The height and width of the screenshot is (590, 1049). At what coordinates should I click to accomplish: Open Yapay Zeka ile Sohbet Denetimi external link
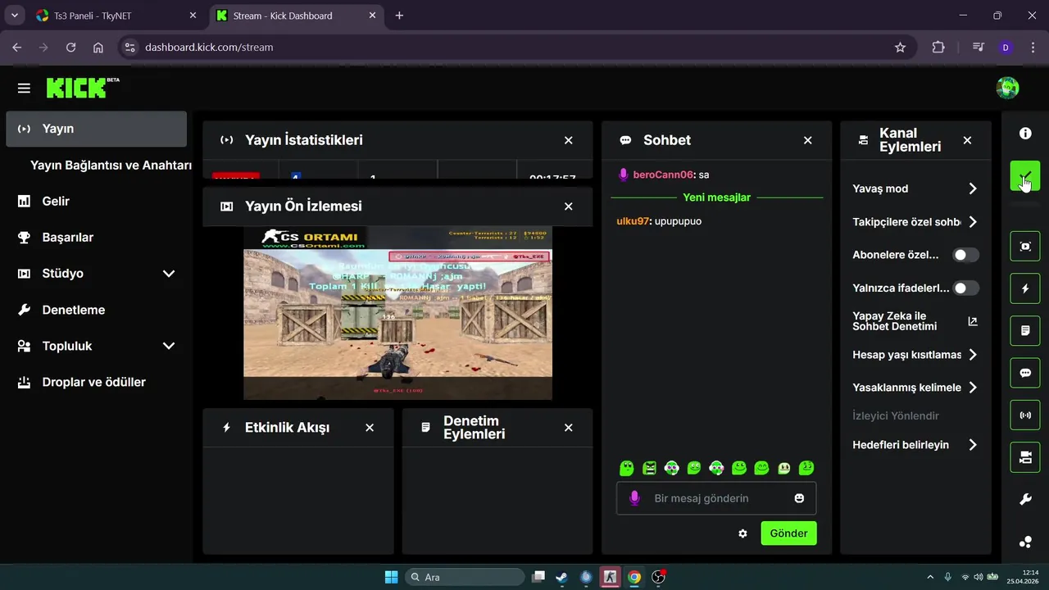[973, 321]
